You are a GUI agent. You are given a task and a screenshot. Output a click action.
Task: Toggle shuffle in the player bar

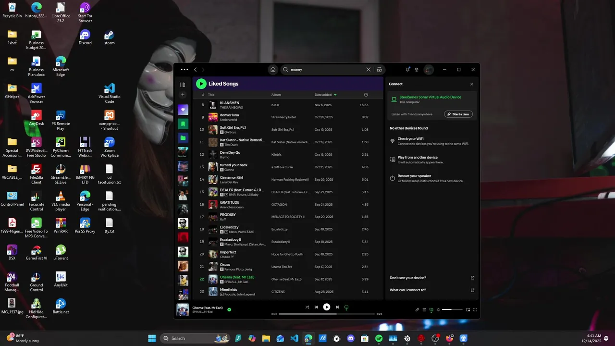(307, 307)
